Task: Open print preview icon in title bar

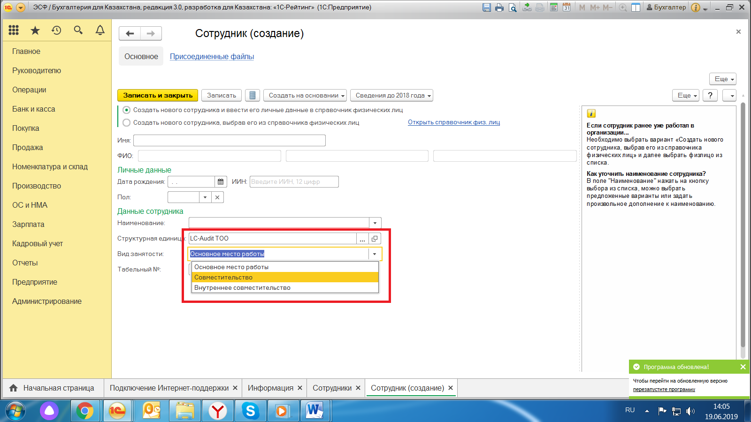Action: pos(513,8)
